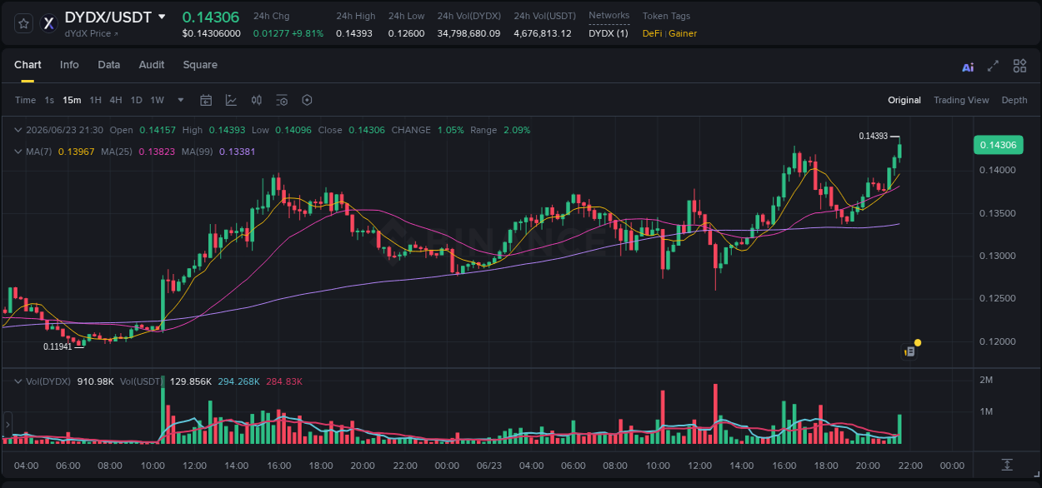Select the 1H interval

coord(95,100)
